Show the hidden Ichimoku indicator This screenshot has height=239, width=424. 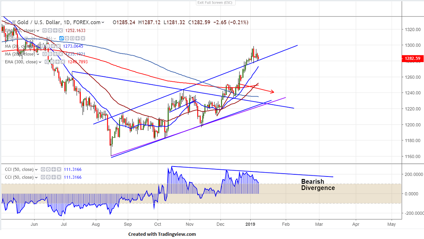61,38
